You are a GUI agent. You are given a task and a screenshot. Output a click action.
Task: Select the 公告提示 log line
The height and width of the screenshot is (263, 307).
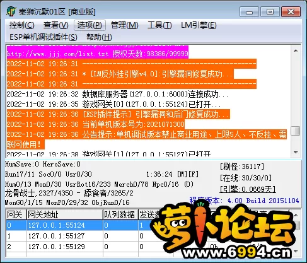coord(147,139)
